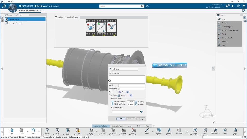Click the Sample Size input field

(x=131, y=89)
